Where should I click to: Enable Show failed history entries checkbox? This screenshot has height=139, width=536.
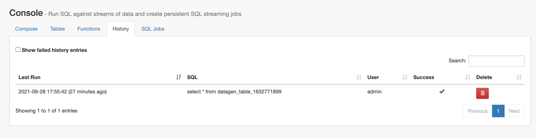(18, 50)
